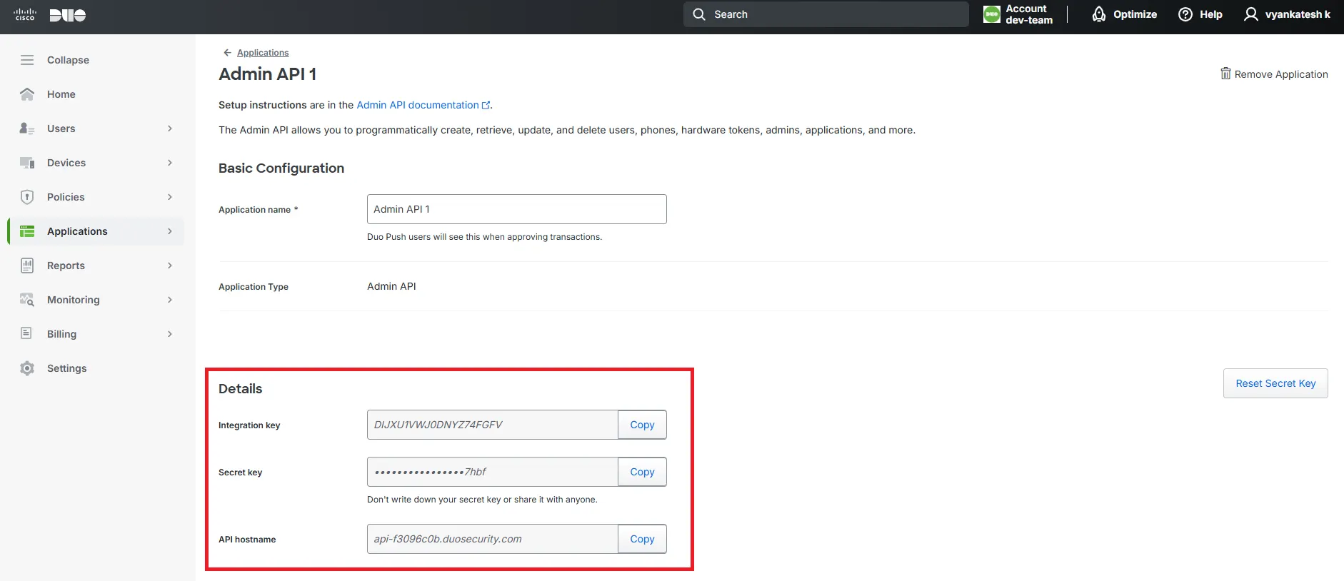Click the Reports chart icon
1344x581 pixels.
(27, 266)
